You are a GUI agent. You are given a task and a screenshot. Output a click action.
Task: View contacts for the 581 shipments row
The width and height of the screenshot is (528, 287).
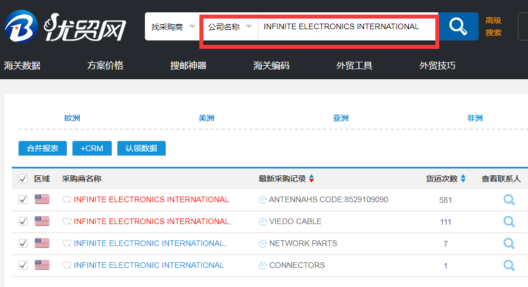(x=509, y=200)
